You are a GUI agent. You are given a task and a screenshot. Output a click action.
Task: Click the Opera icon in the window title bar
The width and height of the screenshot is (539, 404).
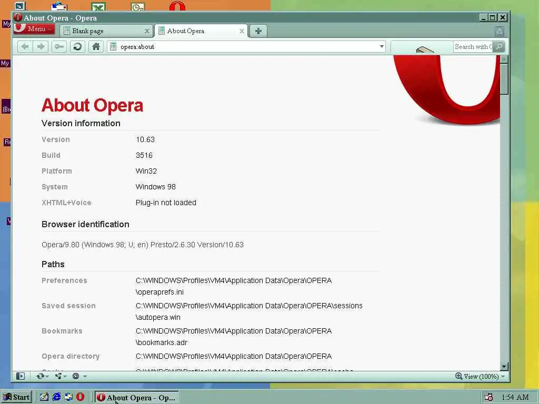click(x=18, y=17)
